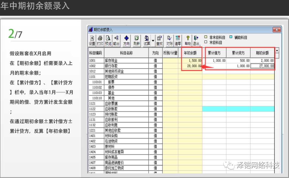This screenshot has width=289, height=178.
Task: Click the white 末级科目 legend swatch
Action: [206, 42]
